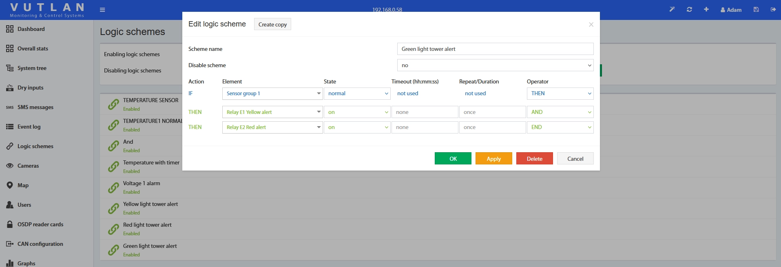Click the magic wand icon in top bar
Screen dimensions: 781x267
point(672,9)
